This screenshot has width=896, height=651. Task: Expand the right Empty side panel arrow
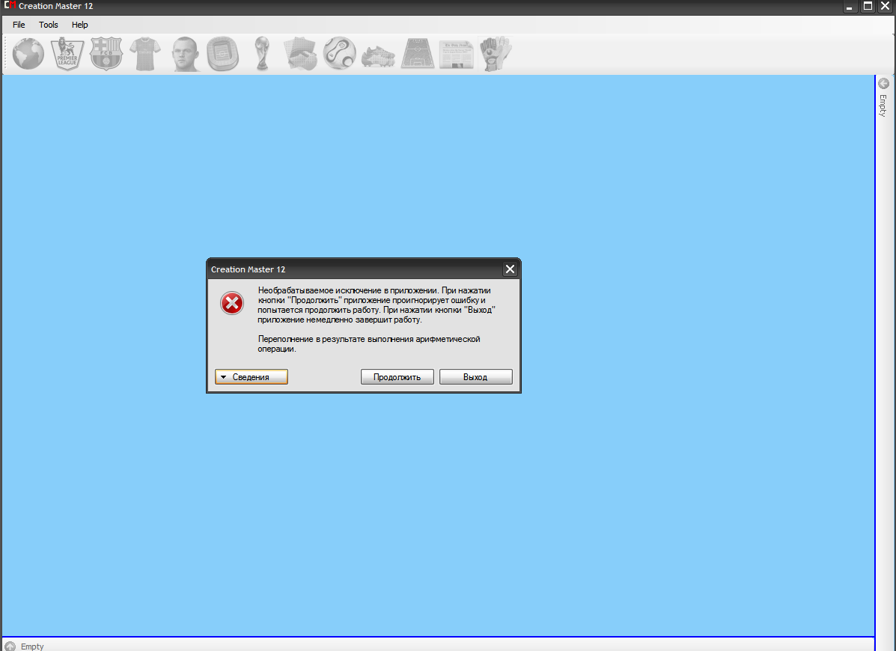(883, 83)
